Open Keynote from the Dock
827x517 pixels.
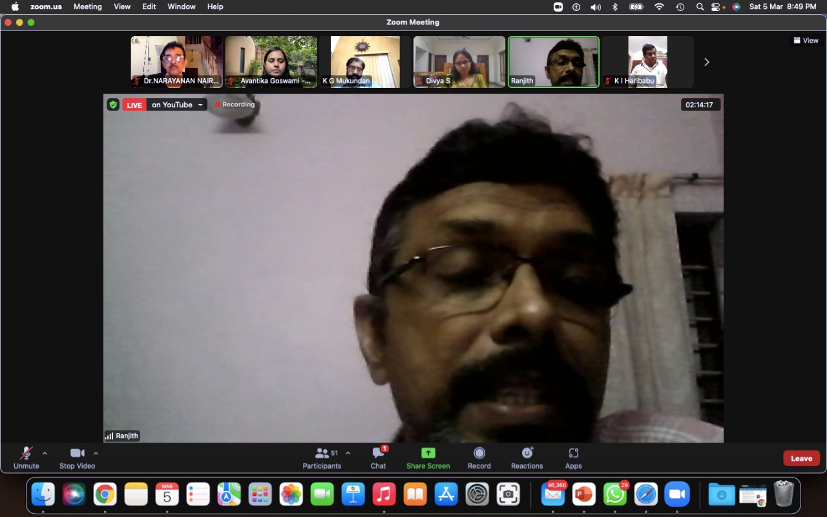point(353,494)
